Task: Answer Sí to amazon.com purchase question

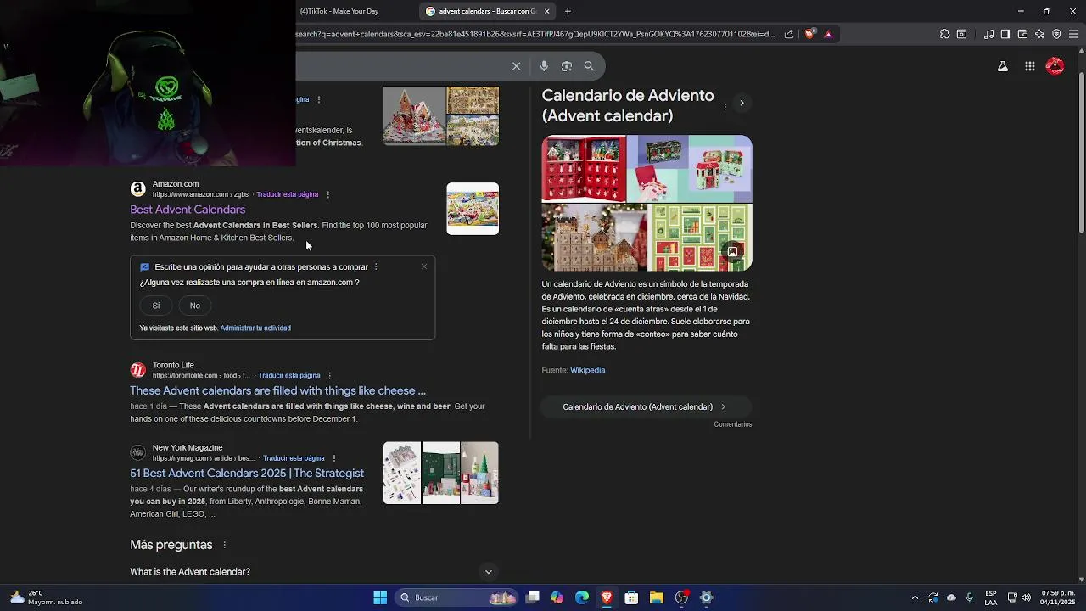Action: click(x=156, y=305)
